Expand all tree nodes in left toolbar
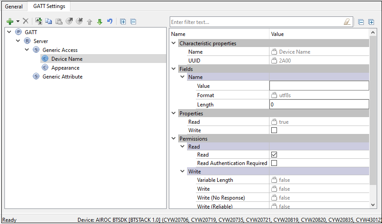382x224 pixels. [123, 21]
